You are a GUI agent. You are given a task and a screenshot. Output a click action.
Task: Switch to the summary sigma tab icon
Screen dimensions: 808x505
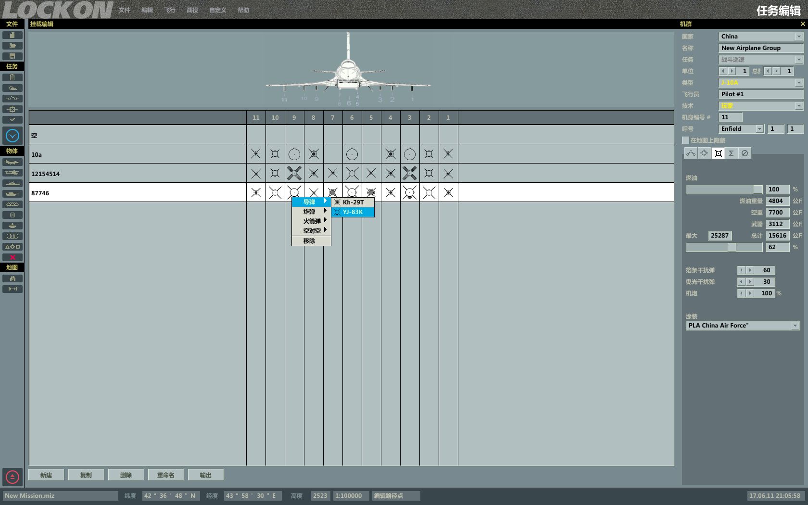click(x=731, y=153)
